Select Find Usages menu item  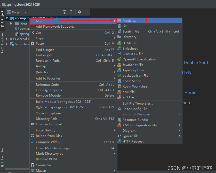(x=73, y=50)
